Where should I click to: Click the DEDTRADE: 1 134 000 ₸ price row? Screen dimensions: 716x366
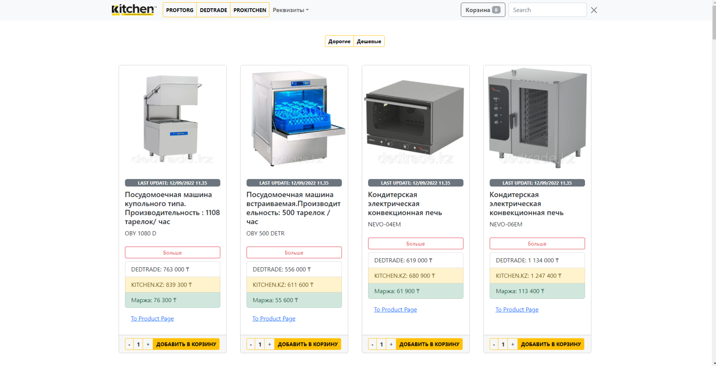(x=537, y=260)
